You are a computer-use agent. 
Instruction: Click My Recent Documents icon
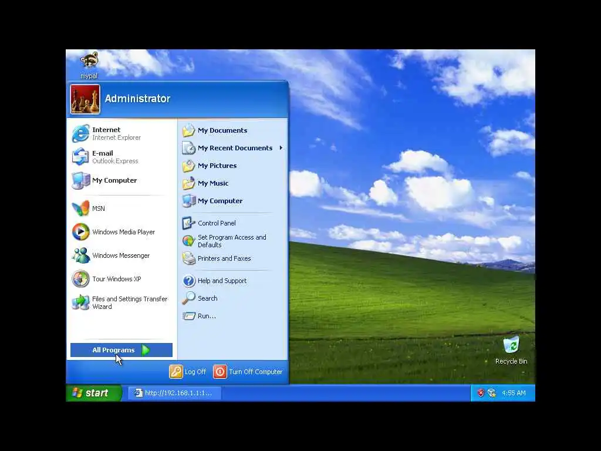pyautogui.click(x=188, y=148)
